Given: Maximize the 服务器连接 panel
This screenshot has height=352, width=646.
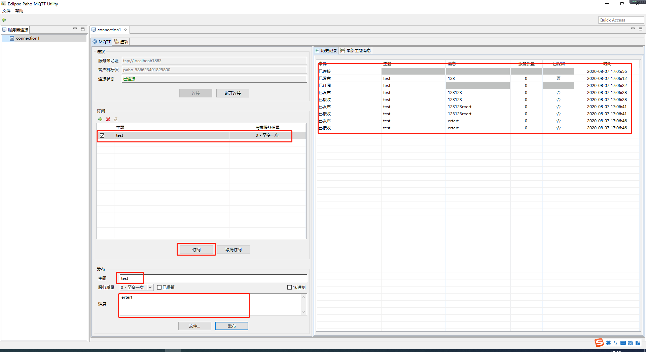Looking at the screenshot, I should [x=83, y=29].
